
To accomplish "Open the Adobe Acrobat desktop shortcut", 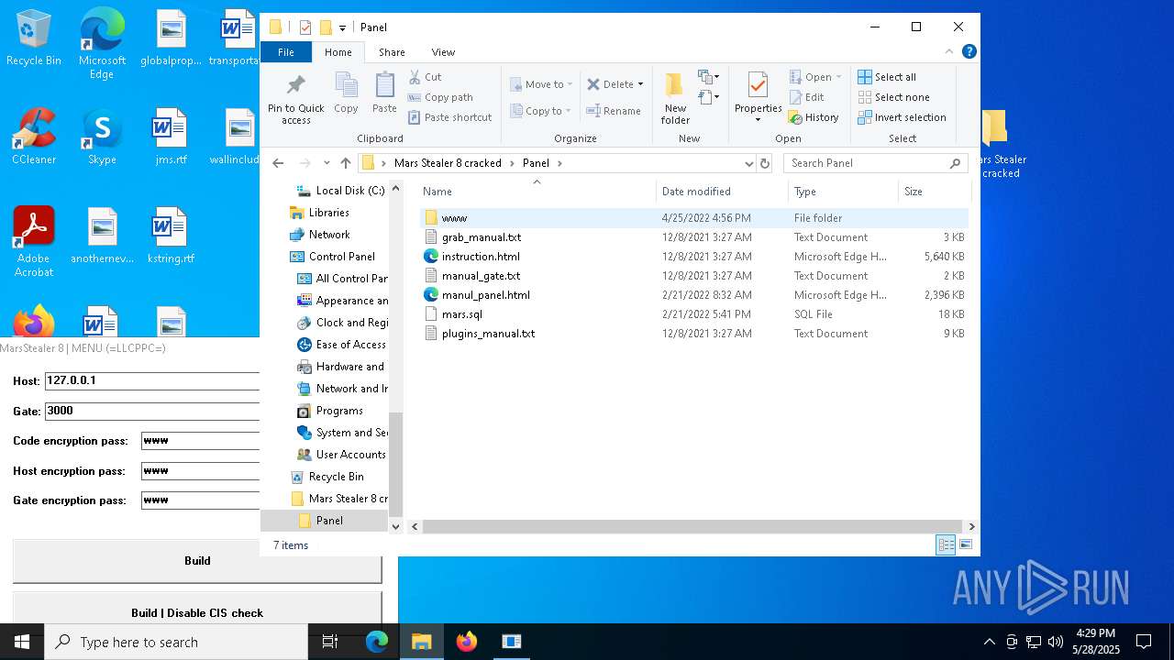I will (x=34, y=241).
